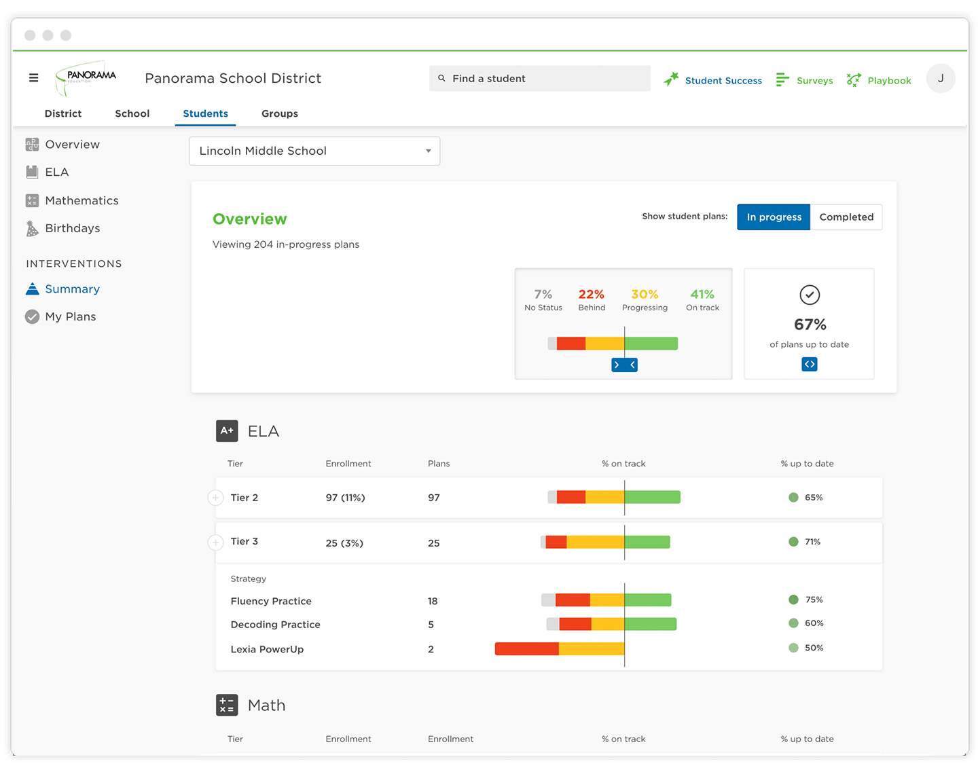Open the hamburger navigation menu
978x772 pixels.
point(33,77)
